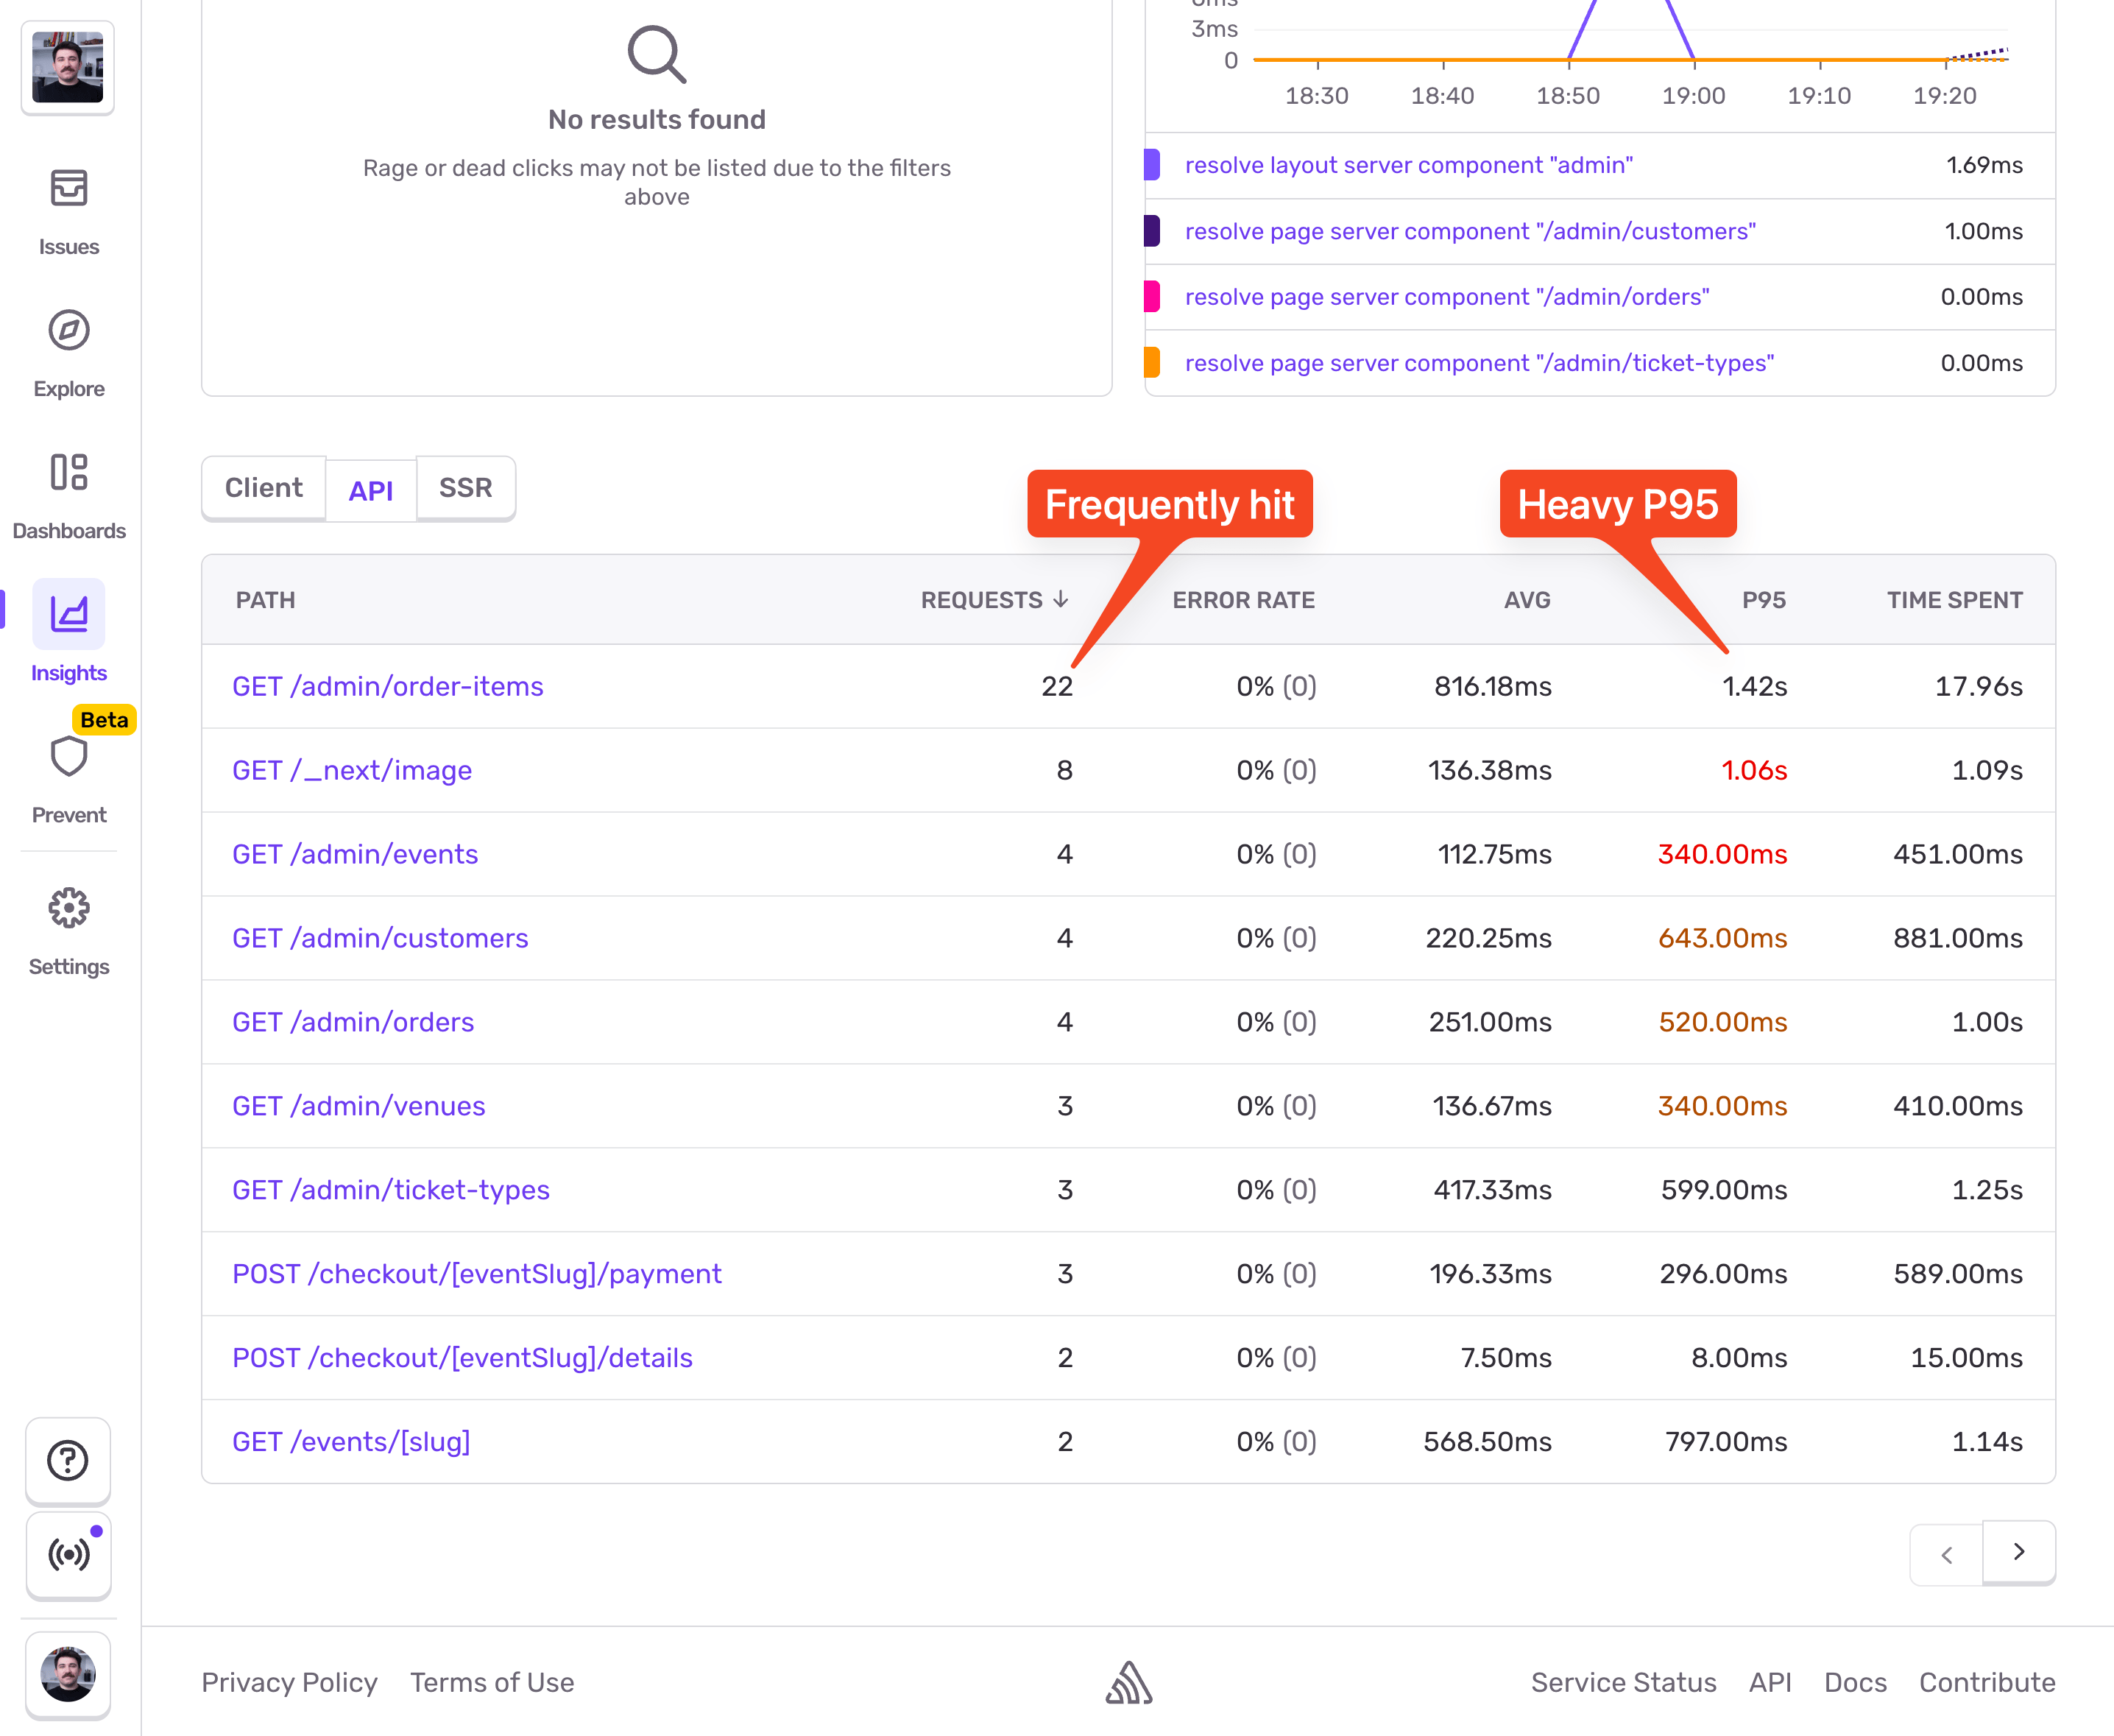Open the Prevent beta feature
2114x1736 pixels.
pyautogui.click(x=68, y=758)
